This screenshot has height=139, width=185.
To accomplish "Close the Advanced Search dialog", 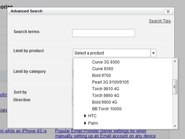I will point(168,11).
